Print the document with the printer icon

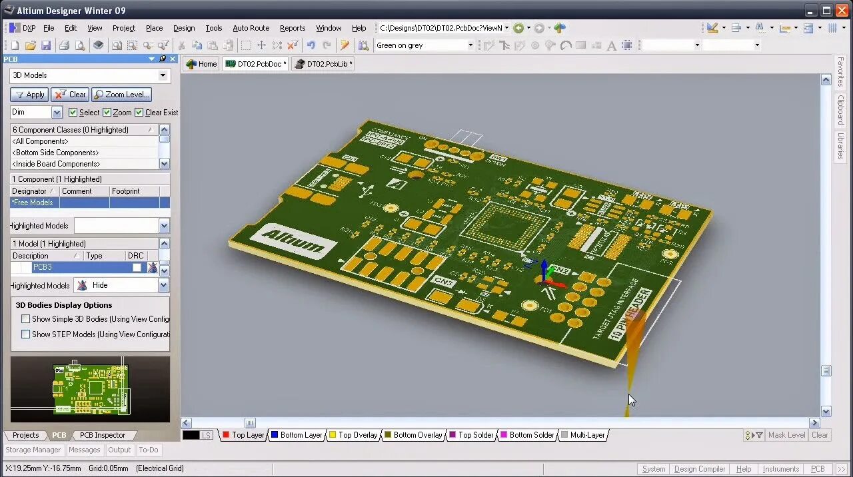pyautogui.click(x=64, y=45)
